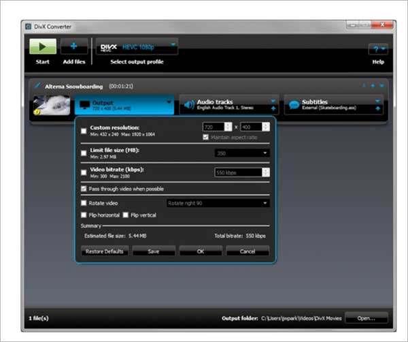
Task: Click the move-up arrow icon on the file row
Action: pyautogui.click(x=373, y=86)
